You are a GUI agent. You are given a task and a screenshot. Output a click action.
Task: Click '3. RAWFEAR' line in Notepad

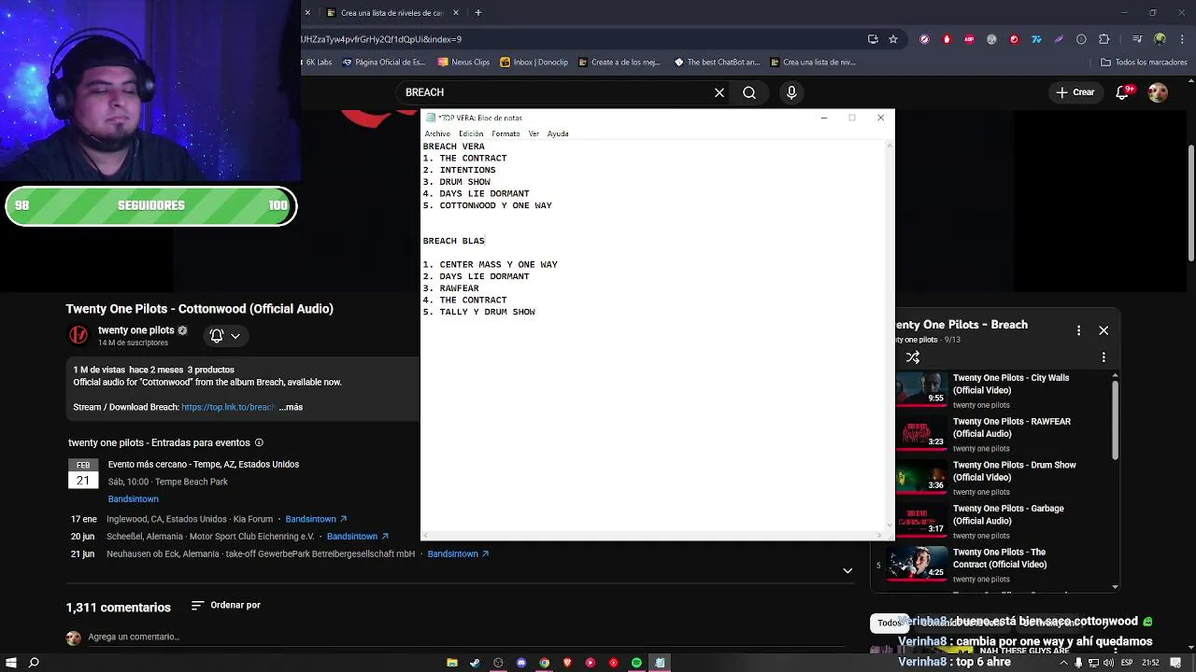pos(450,288)
